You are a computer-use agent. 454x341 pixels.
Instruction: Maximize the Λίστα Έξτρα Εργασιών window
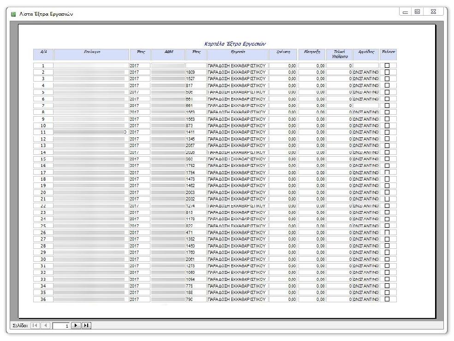click(417, 12)
